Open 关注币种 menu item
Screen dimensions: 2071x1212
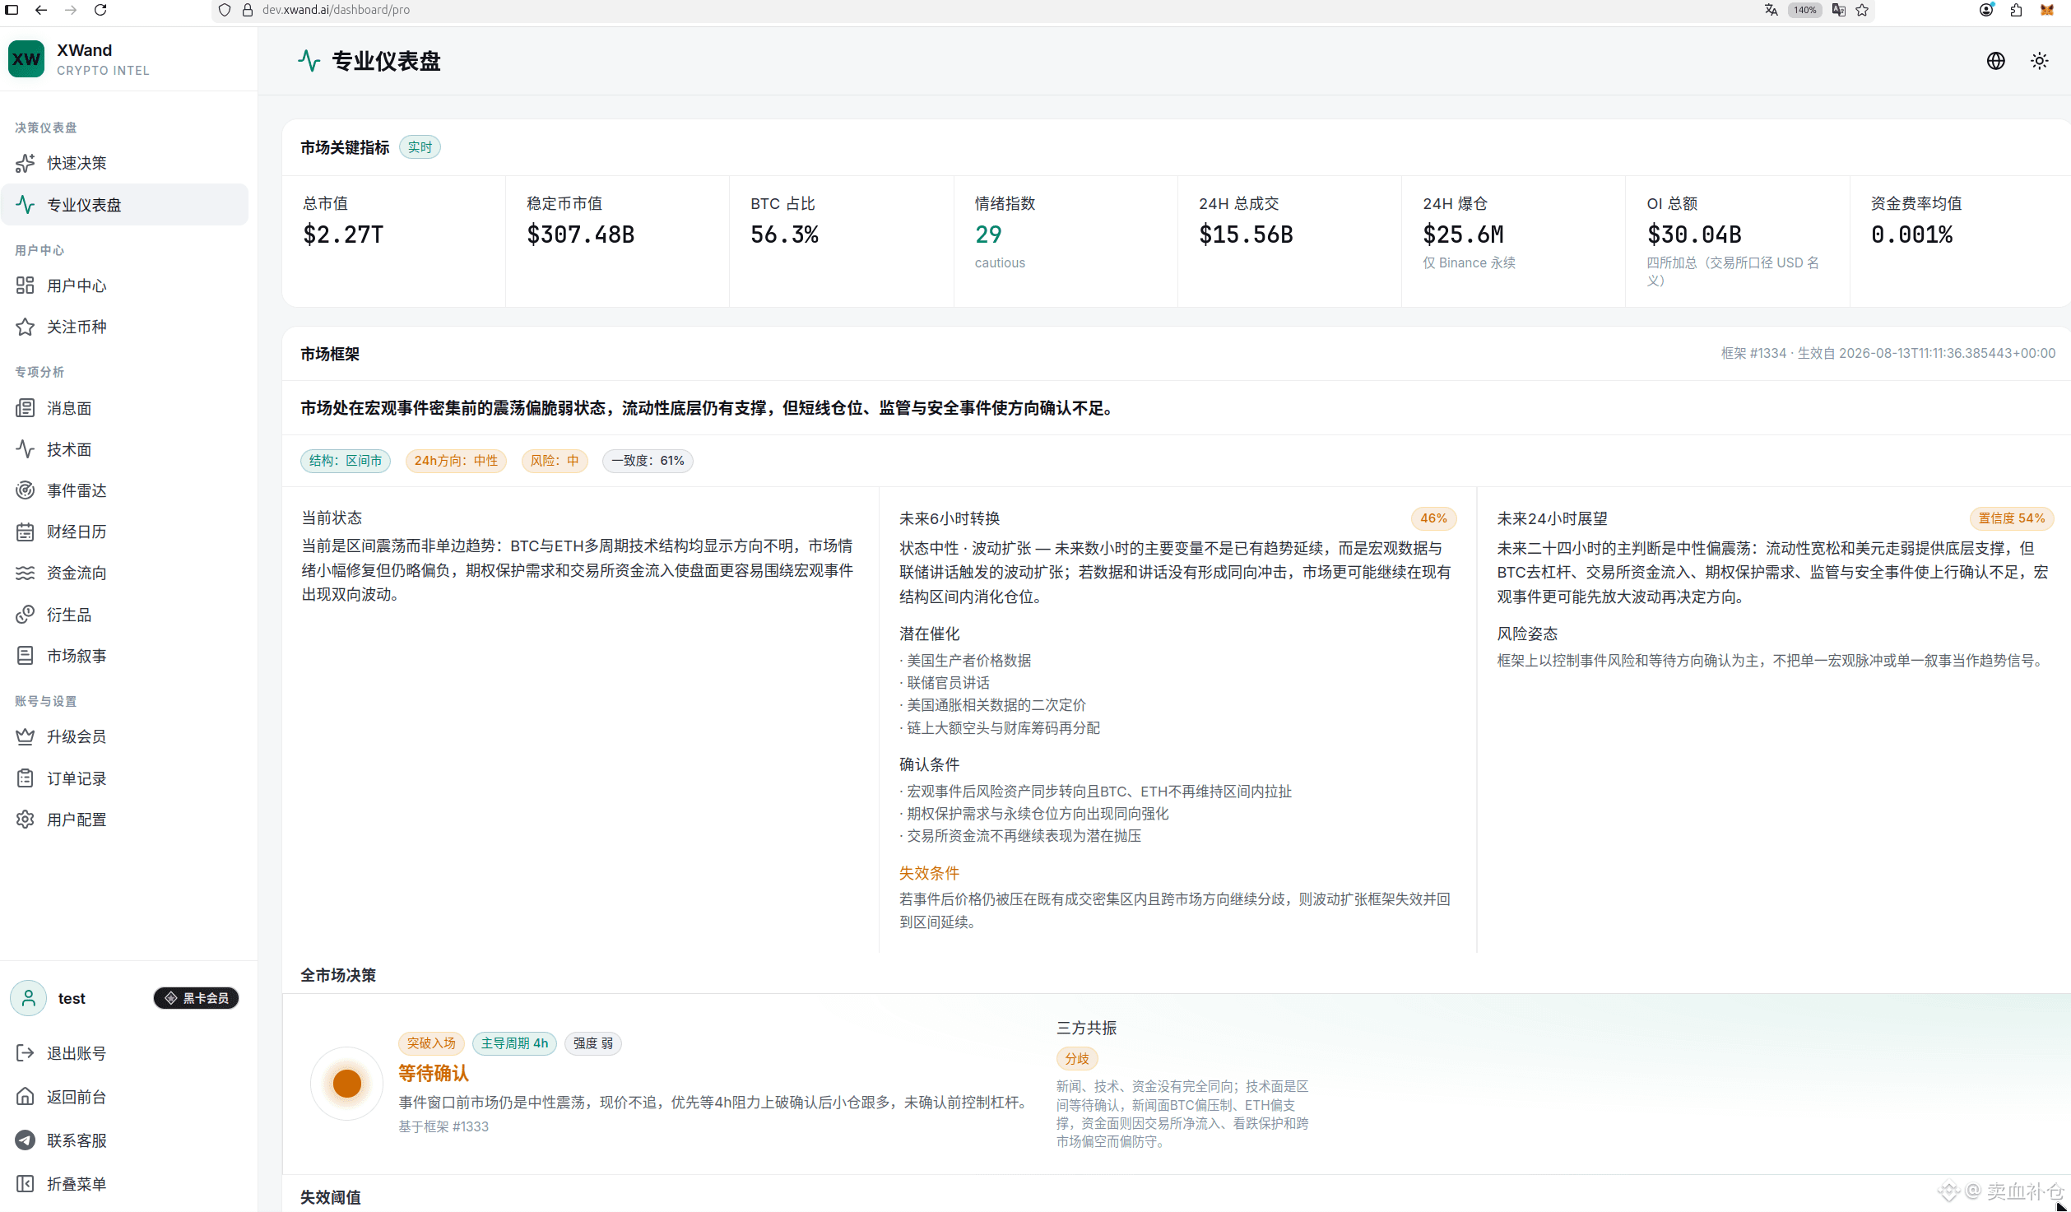[x=125, y=327]
